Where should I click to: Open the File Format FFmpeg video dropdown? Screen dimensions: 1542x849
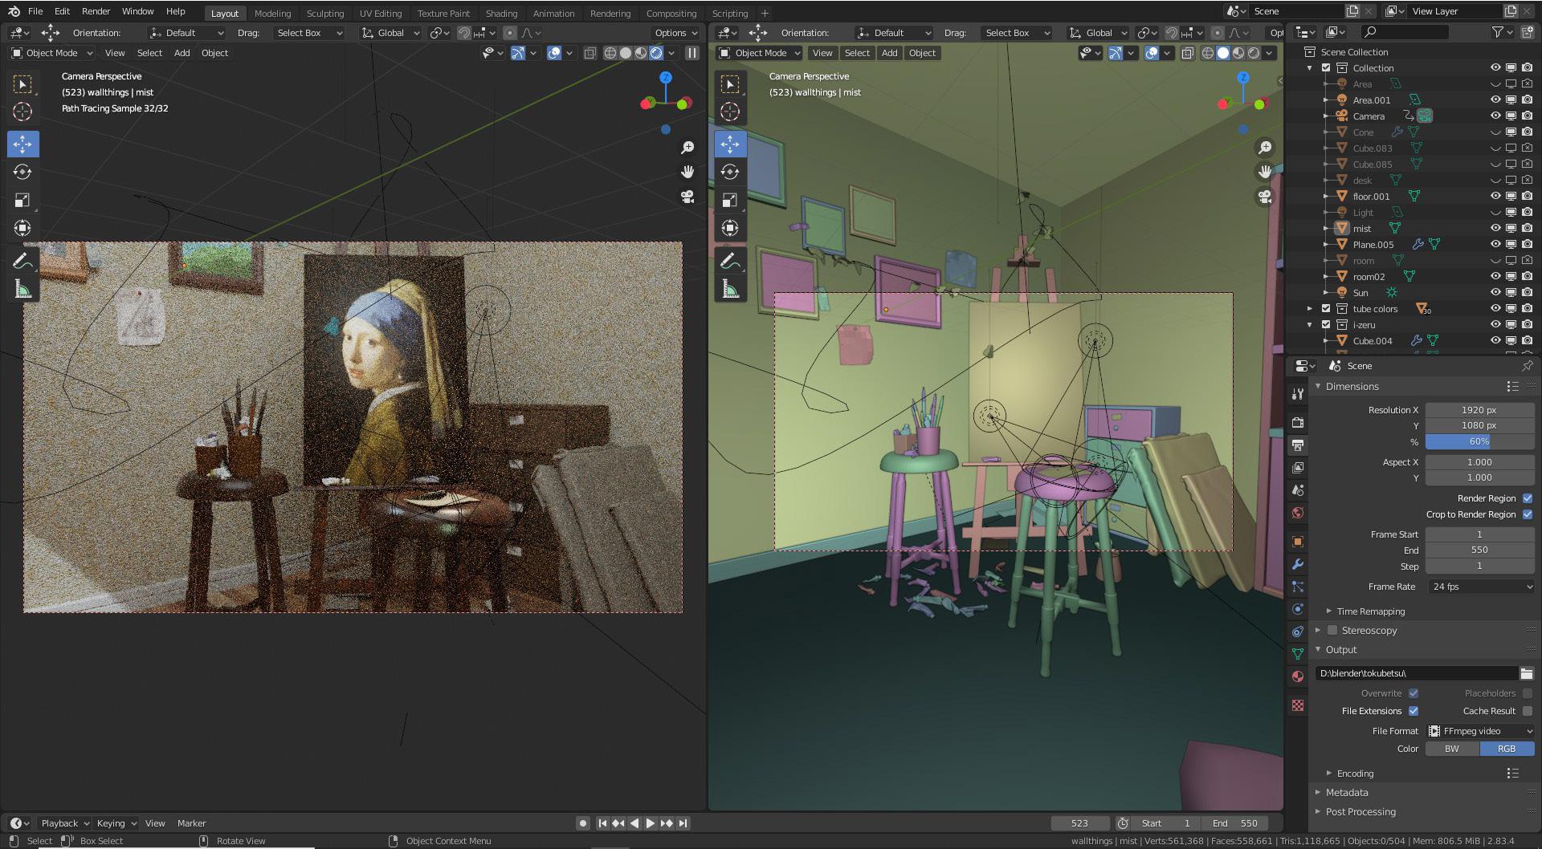1480,731
